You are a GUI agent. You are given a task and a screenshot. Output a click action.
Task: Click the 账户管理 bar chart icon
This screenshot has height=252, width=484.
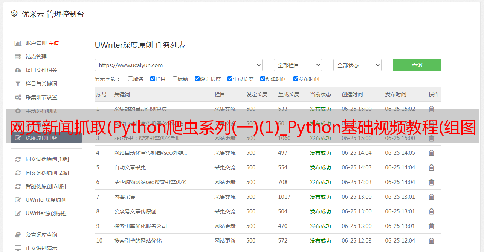pos(18,43)
